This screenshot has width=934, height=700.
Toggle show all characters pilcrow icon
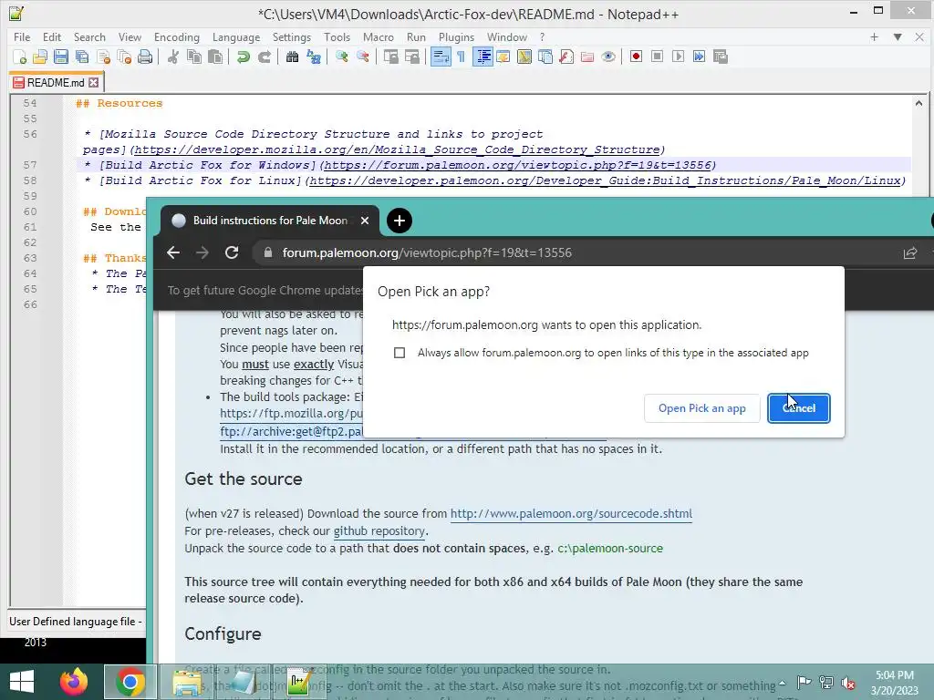(461, 57)
